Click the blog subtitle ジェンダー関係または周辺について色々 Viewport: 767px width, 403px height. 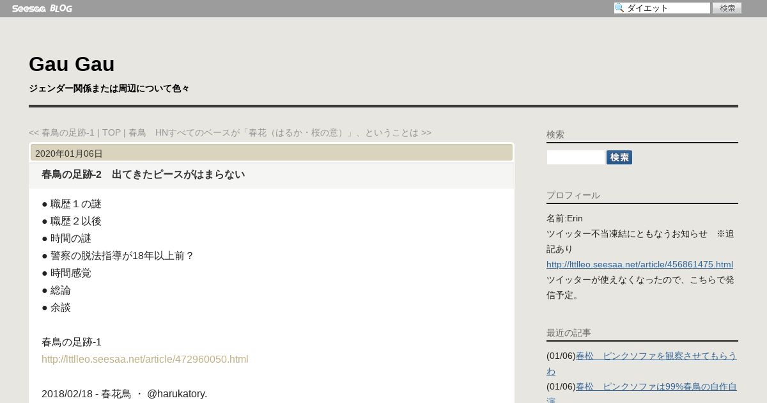pyautogui.click(x=109, y=88)
